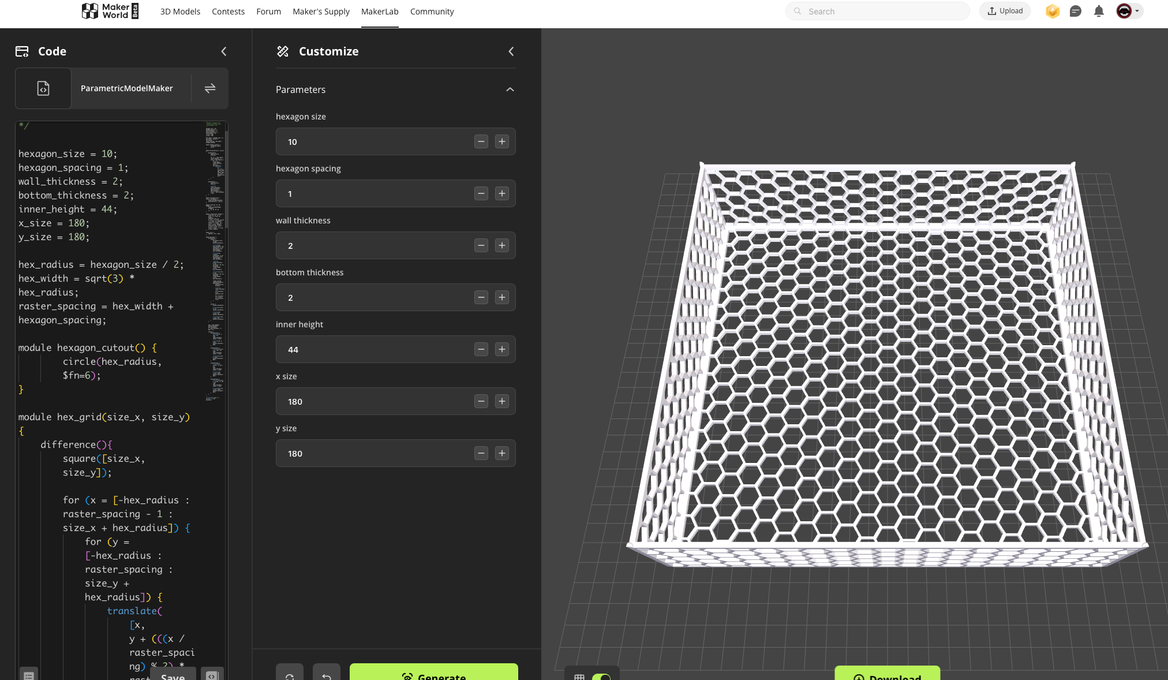Select the MakerLab tab
The height and width of the screenshot is (680, 1168).
[380, 12]
